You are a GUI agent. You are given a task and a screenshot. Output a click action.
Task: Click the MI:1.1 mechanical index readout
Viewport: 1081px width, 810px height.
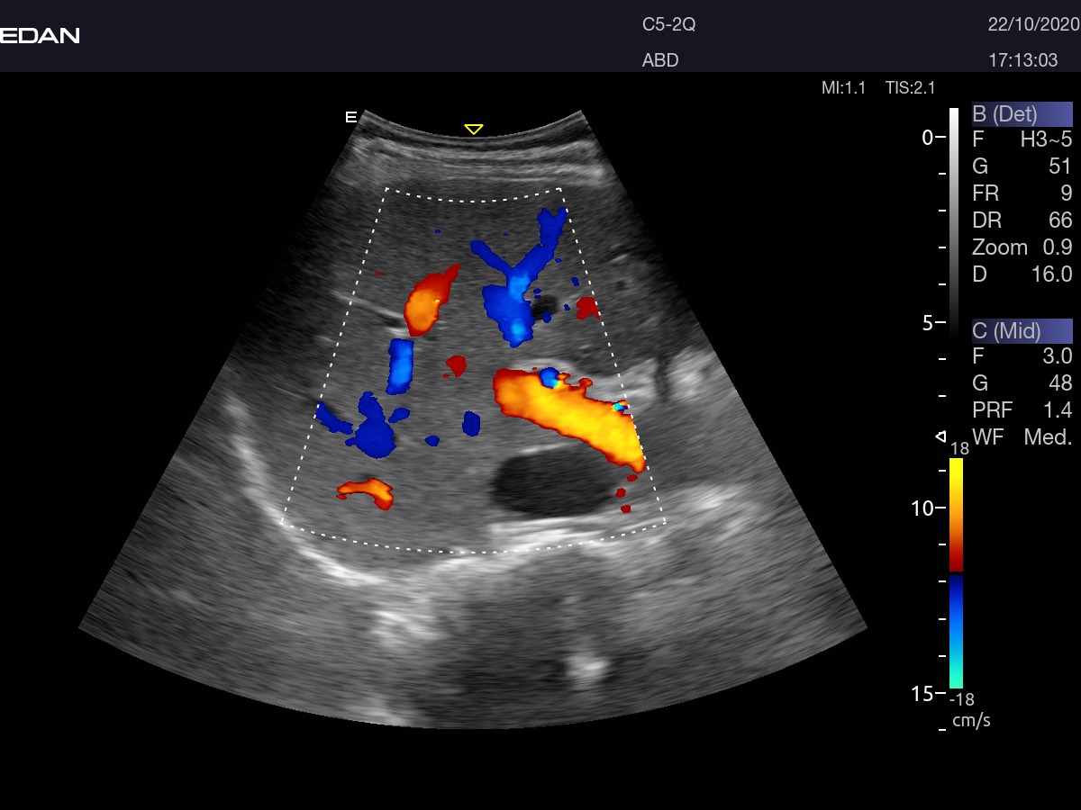[843, 88]
